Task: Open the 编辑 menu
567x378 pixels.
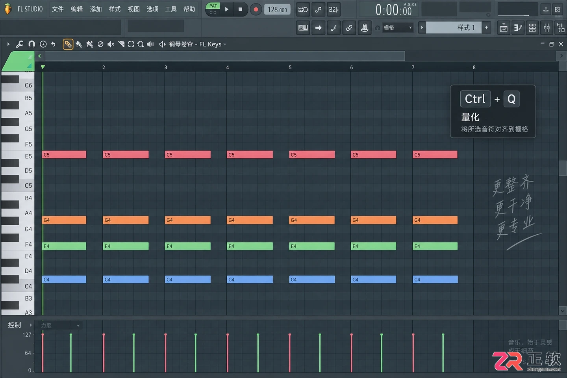Action: (x=77, y=9)
